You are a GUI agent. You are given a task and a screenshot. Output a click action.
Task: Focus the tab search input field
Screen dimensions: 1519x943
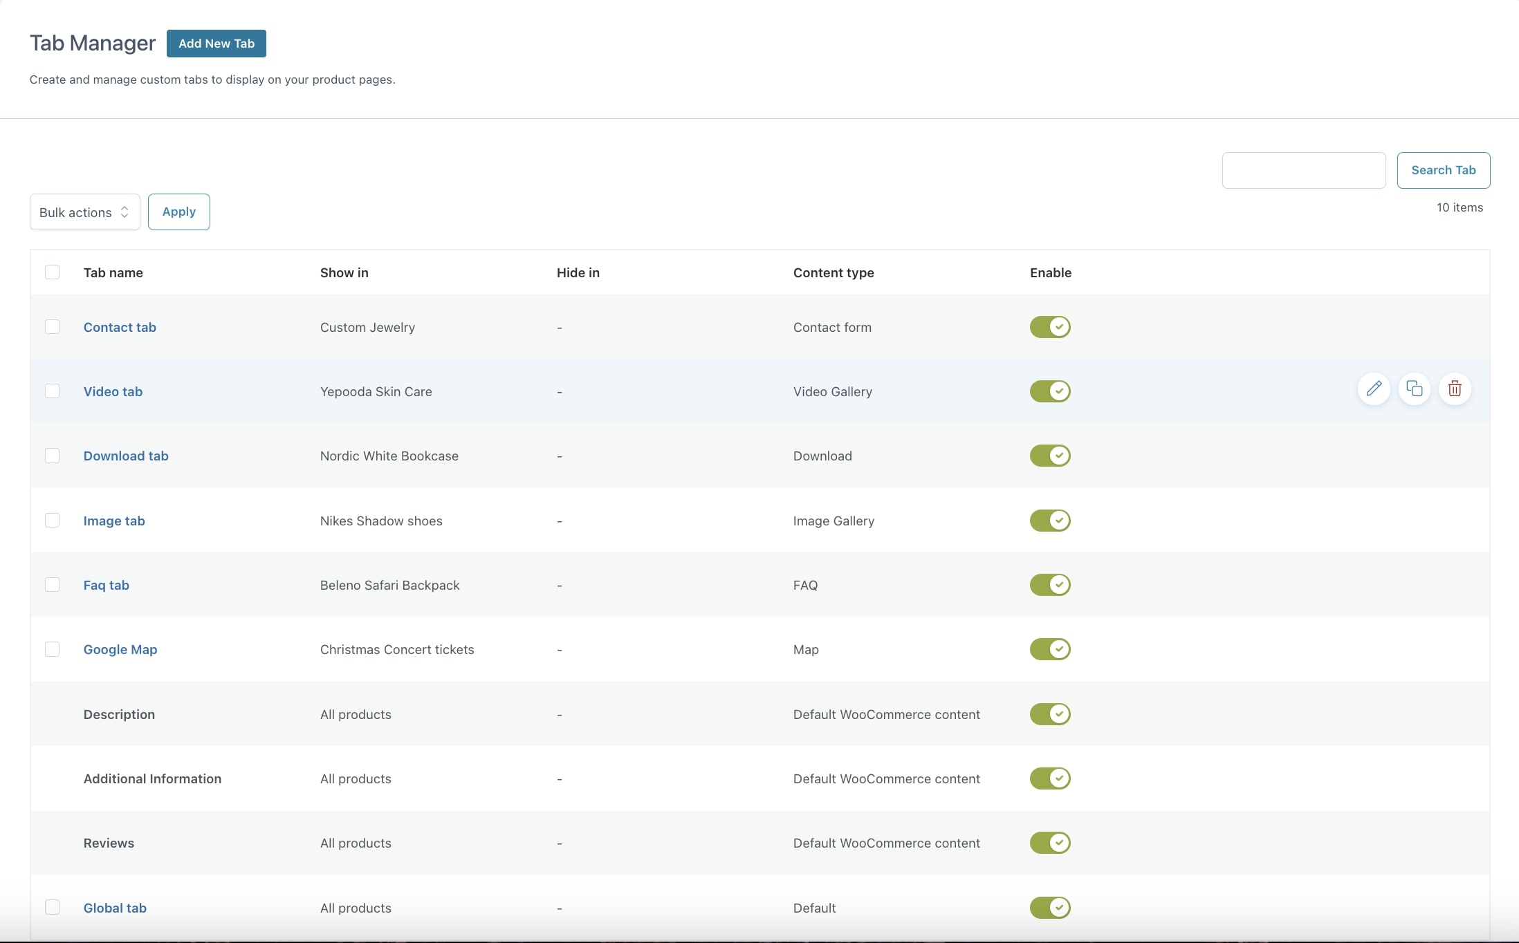point(1303,170)
